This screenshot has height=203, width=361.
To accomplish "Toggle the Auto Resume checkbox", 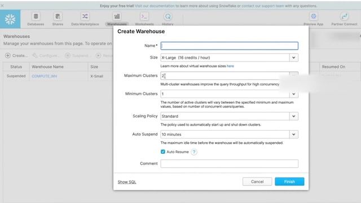I will tap(163, 152).
